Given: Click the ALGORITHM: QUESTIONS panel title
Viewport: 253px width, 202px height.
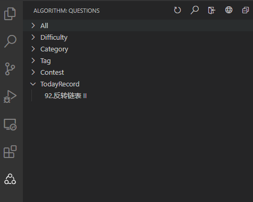Looking at the screenshot, I should (66, 11).
